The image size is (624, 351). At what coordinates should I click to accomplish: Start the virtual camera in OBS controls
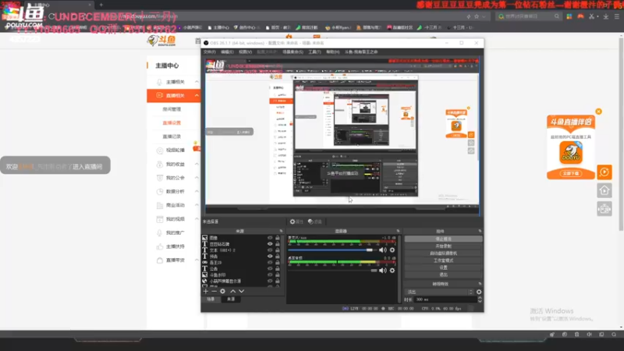[443, 253]
